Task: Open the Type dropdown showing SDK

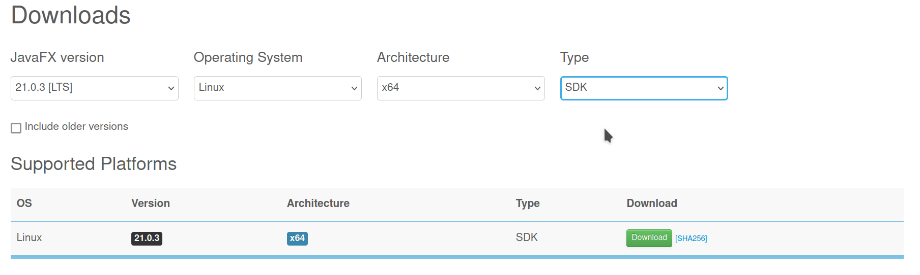Action: (x=644, y=88)
